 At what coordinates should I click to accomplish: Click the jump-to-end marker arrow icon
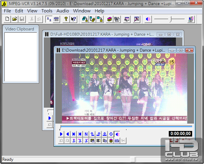point(99,134)
